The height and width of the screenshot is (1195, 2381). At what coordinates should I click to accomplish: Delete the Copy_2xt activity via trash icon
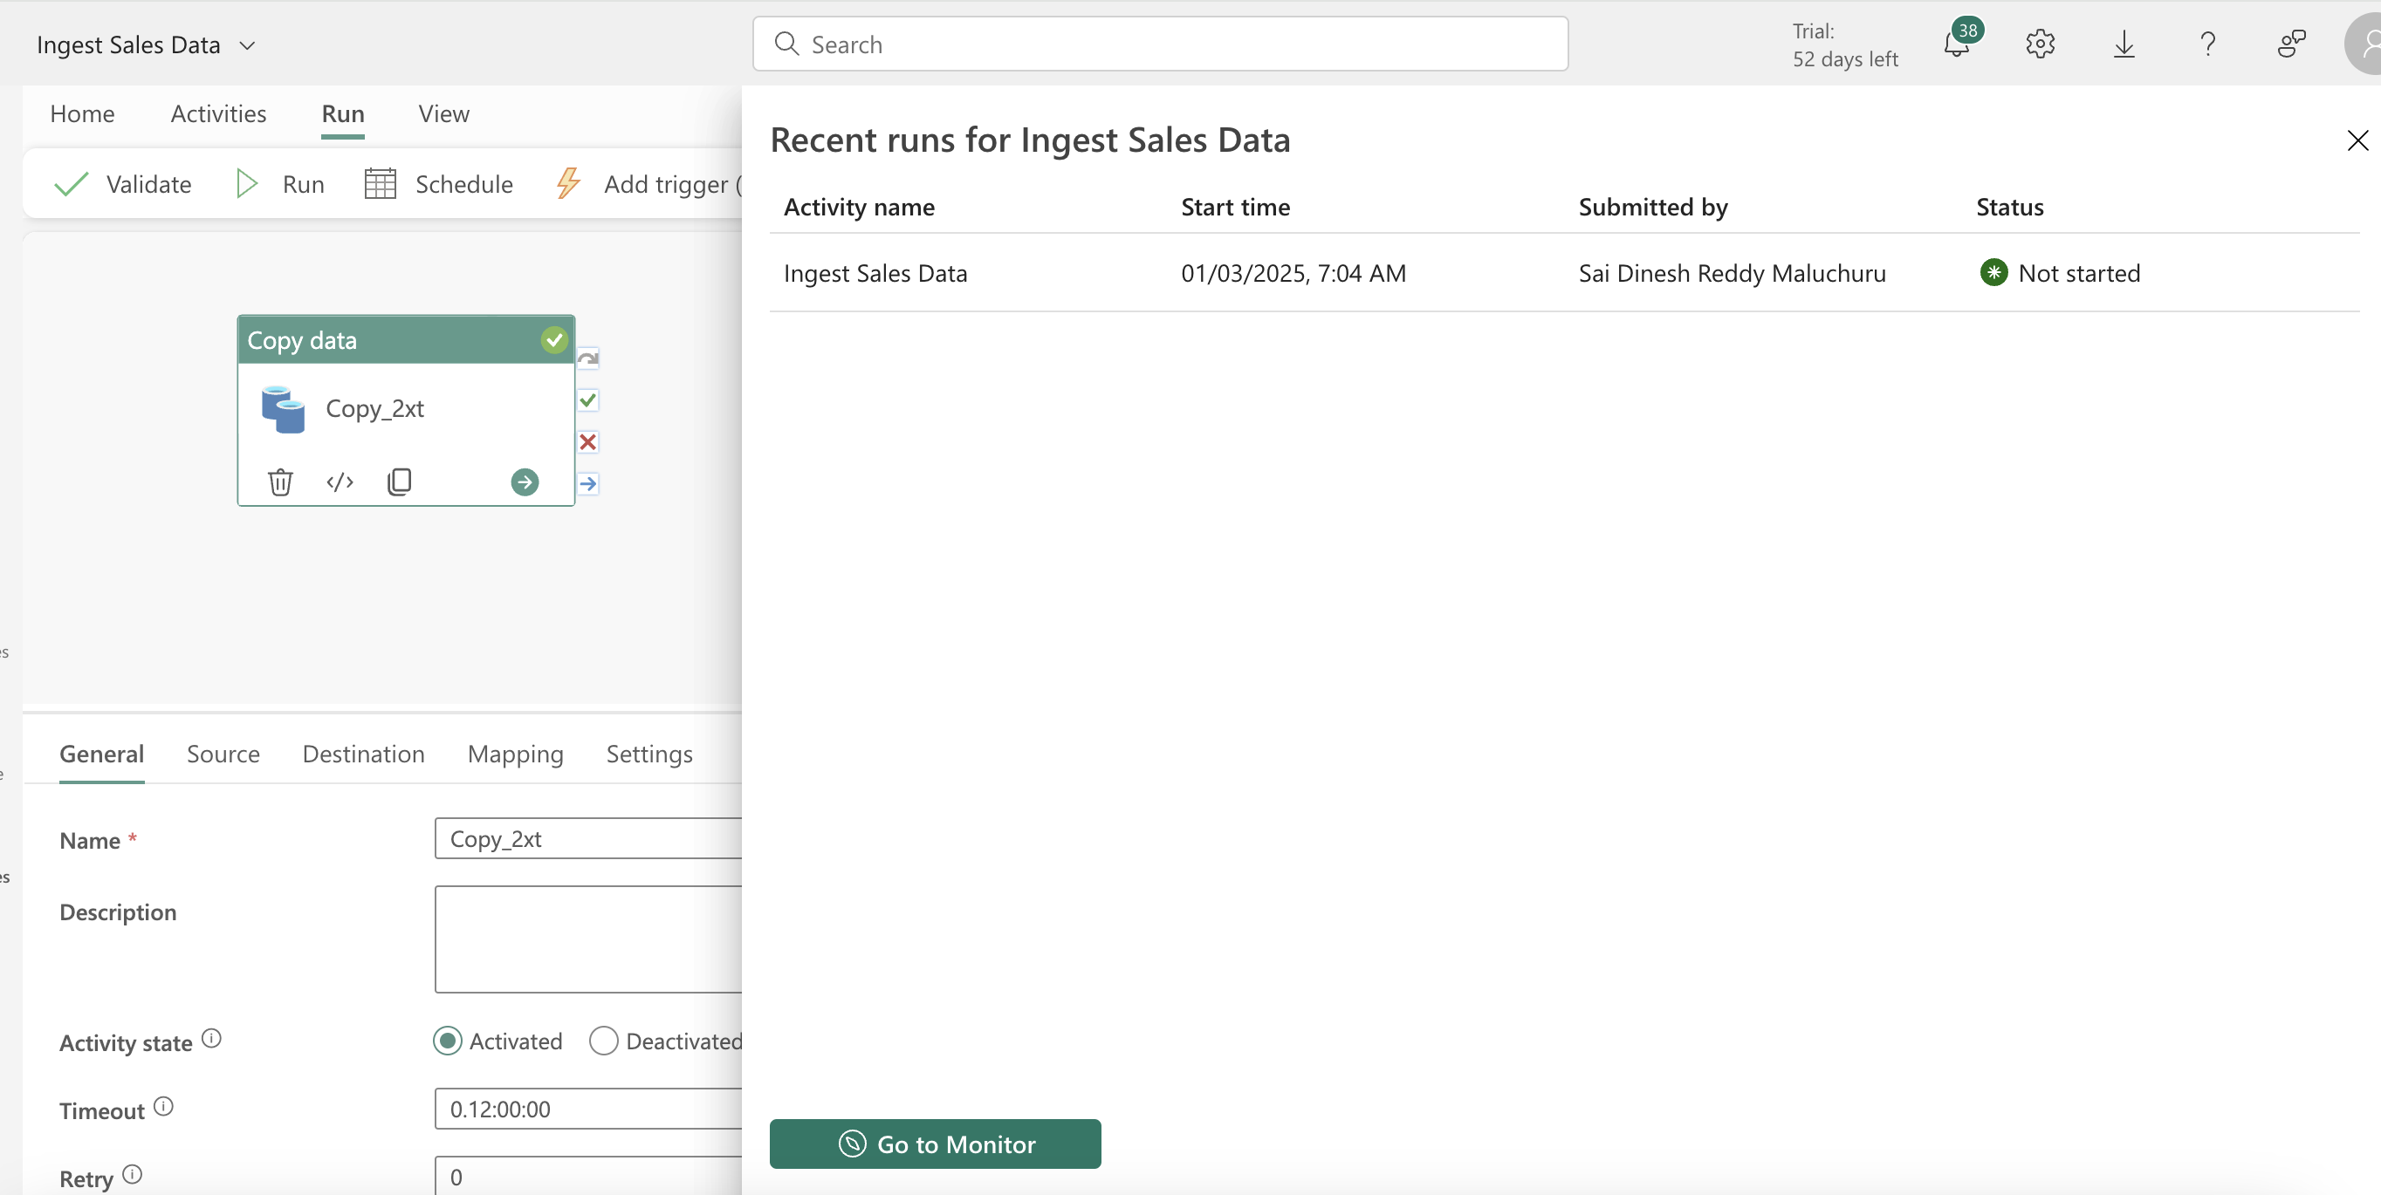(280, 481)
